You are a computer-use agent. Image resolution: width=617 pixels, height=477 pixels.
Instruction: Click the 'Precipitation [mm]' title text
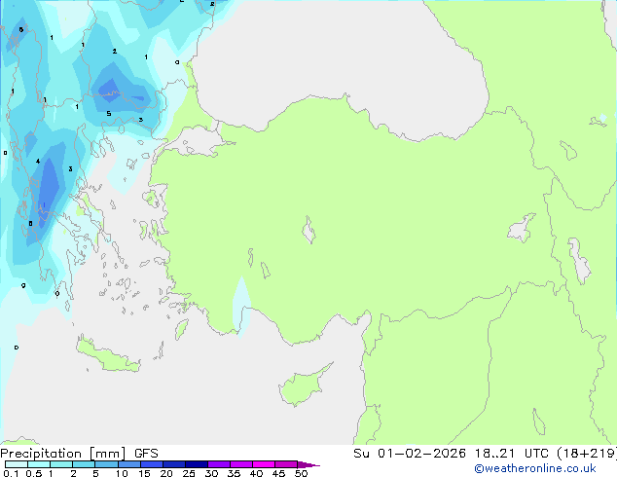[x=62, y=454]
